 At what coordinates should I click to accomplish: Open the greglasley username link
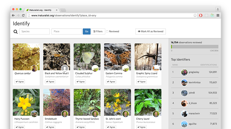point(194,72)
